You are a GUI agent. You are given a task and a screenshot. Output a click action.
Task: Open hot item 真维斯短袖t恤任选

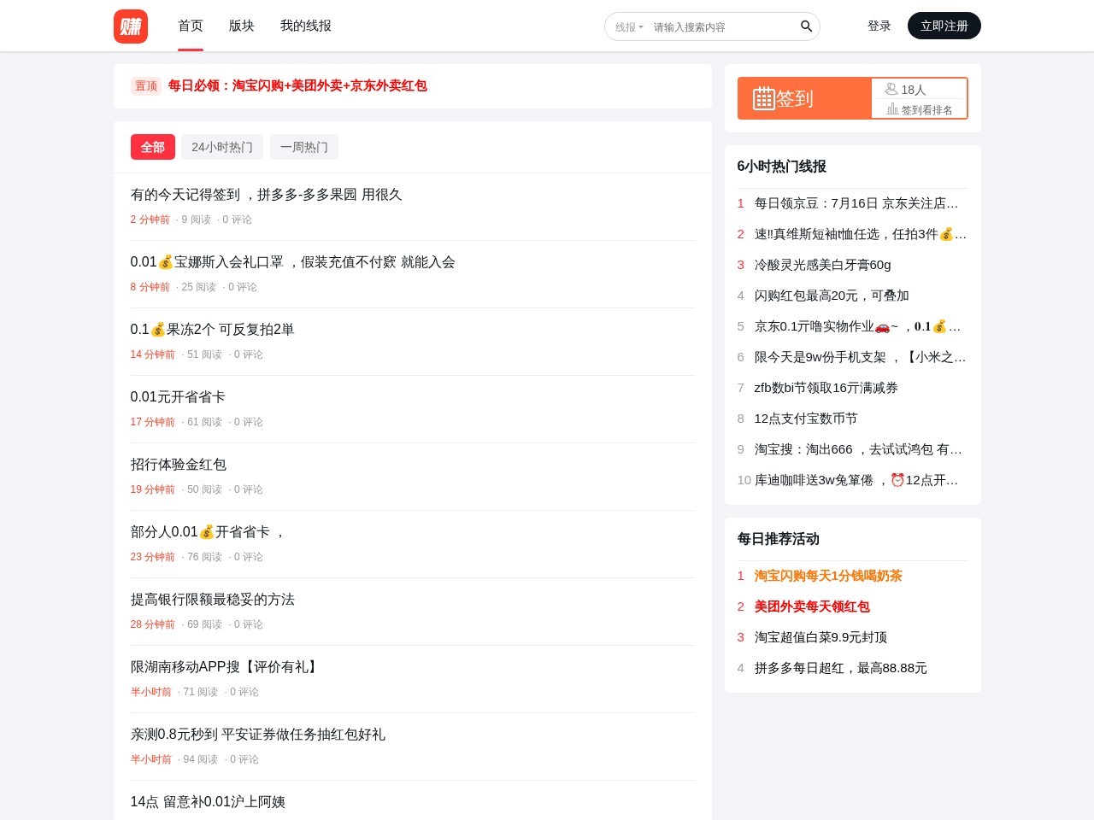tap(861, 234)
